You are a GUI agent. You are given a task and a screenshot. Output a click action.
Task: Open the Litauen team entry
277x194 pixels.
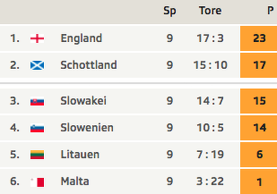click(x=80, y=155)
